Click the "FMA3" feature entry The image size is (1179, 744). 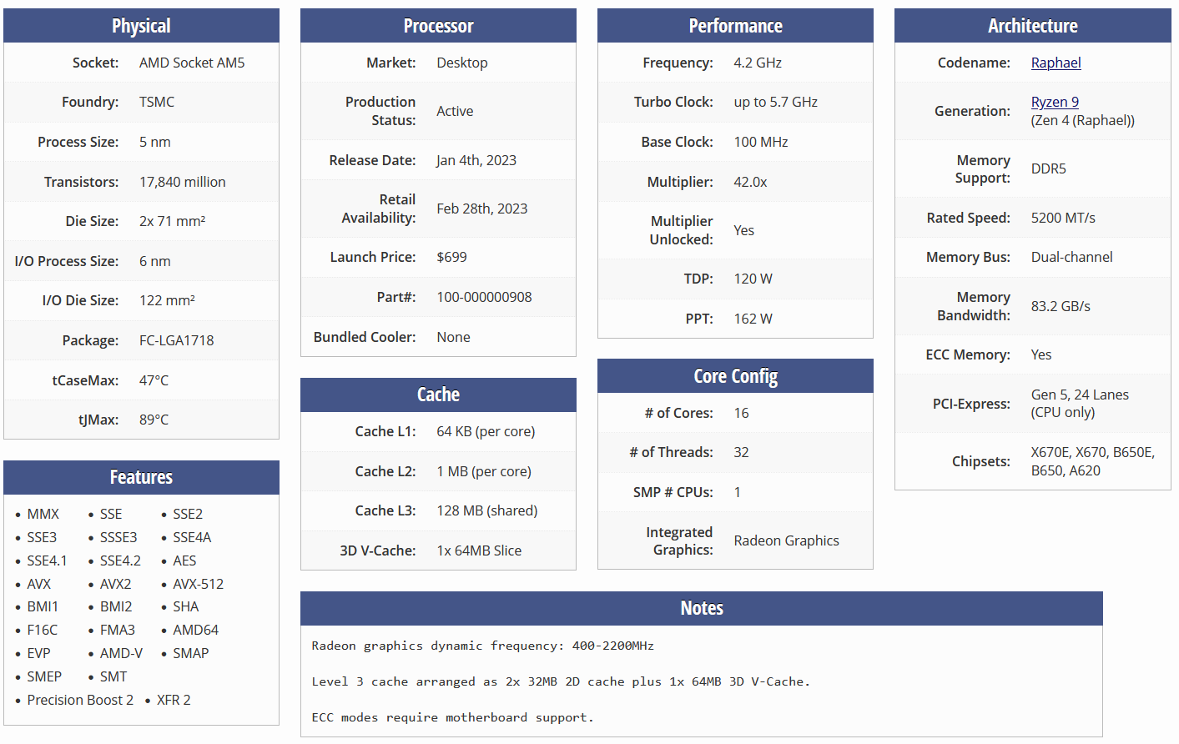(x=118, y=630)
